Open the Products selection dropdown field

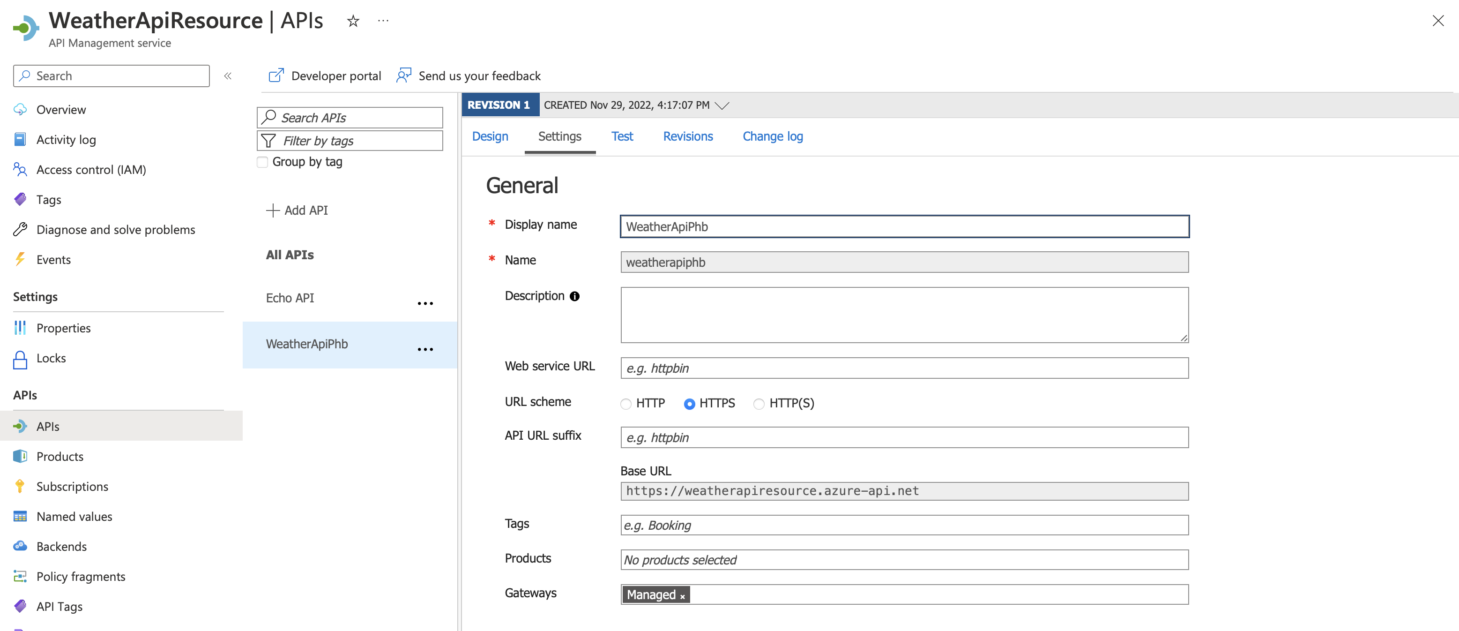click(904, 560)
